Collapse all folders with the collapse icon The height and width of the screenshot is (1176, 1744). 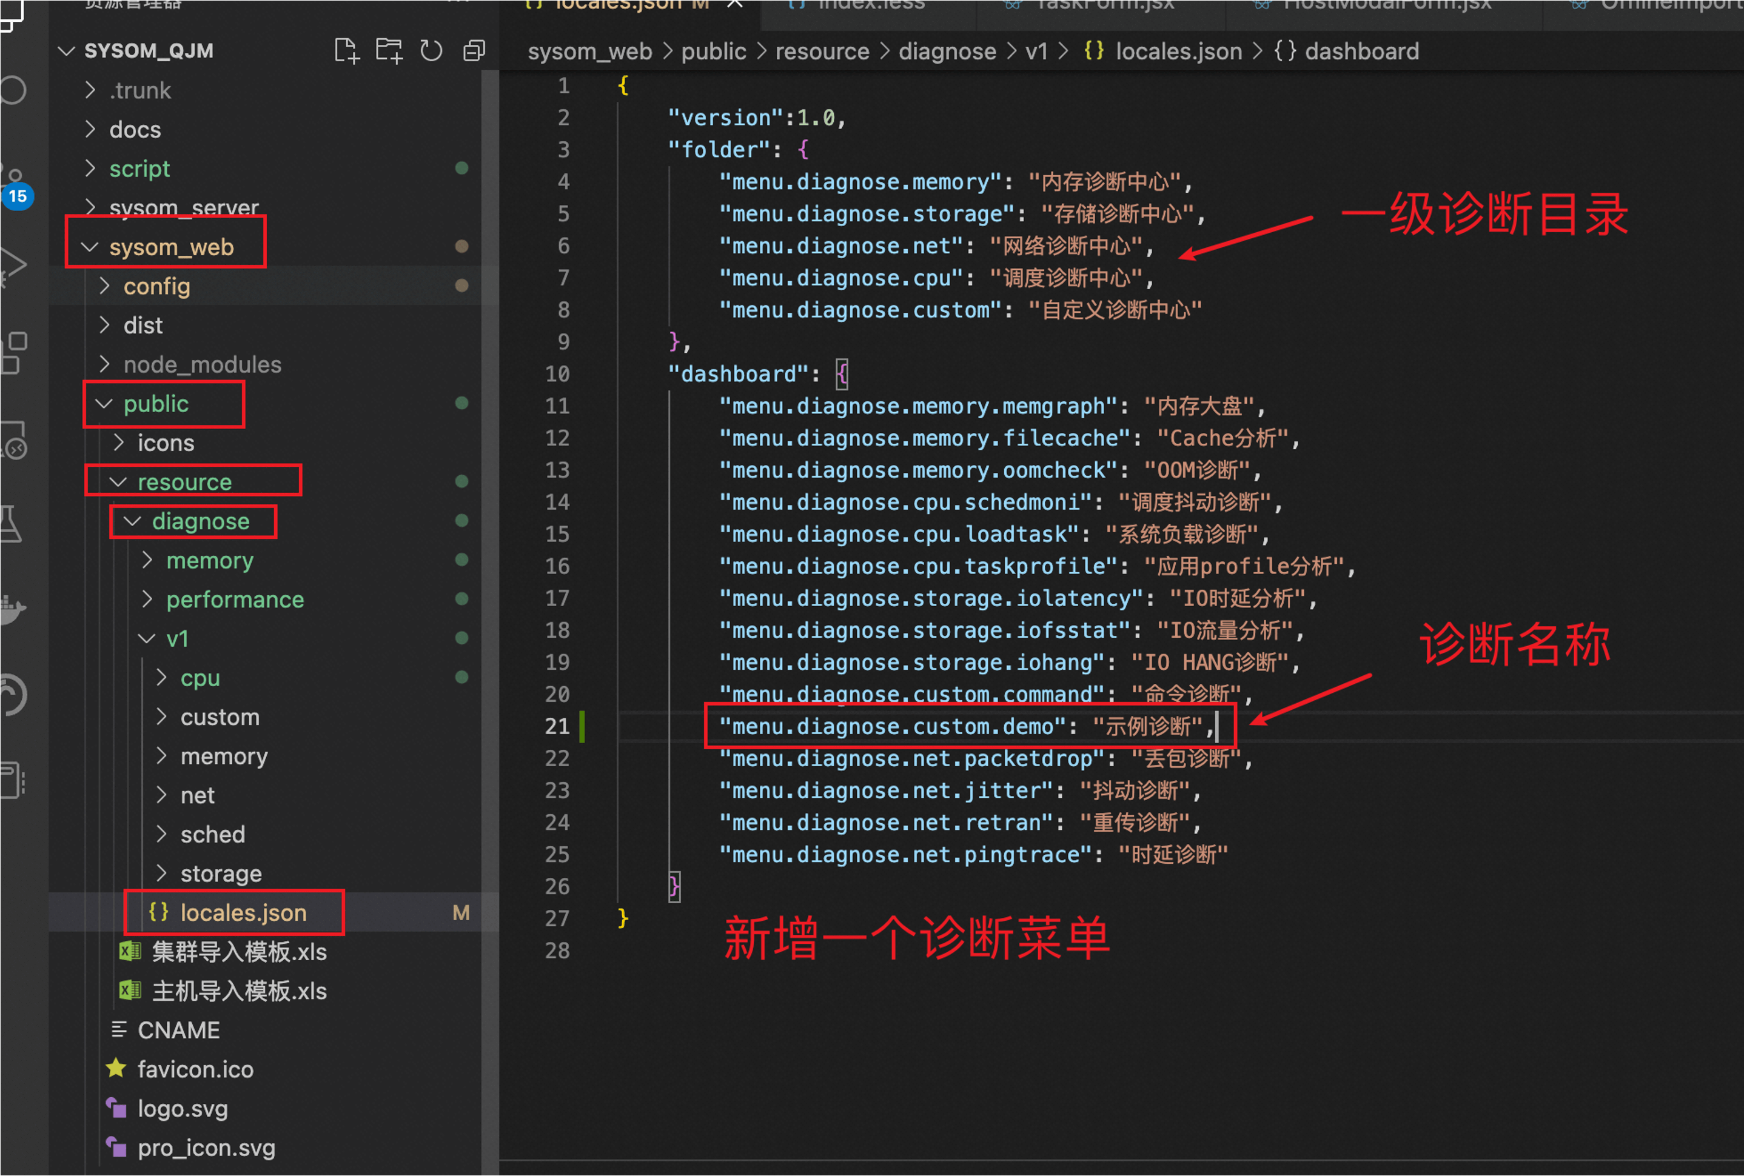pyautogui.click(x=474, y=51)
